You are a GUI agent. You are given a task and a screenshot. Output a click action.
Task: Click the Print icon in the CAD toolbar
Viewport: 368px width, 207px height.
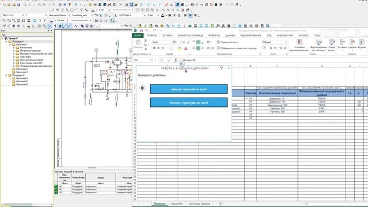pyautogui.click(x=60, y=5)
